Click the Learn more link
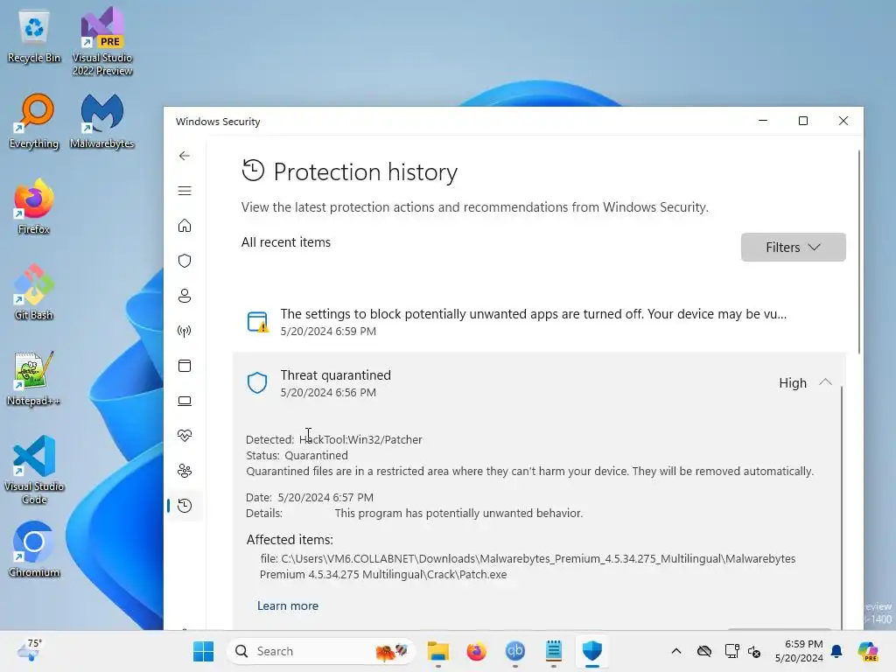Viewport: 896px width, 672px height. 287,605
